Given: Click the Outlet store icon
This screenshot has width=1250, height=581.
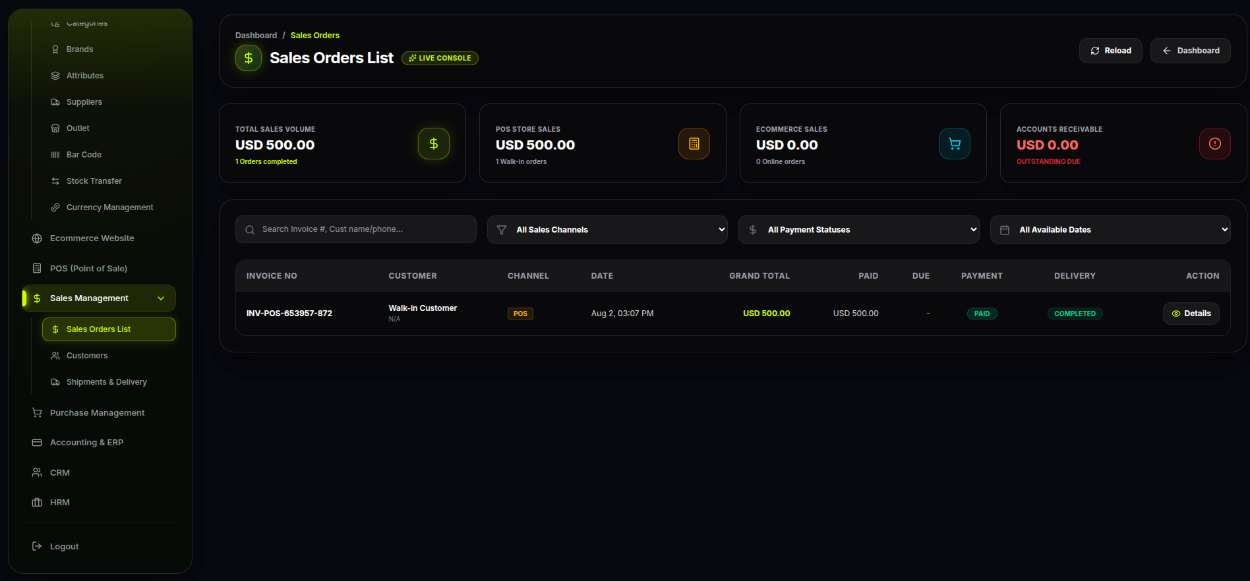Looking at the screenshot, I should click(55, 128).
